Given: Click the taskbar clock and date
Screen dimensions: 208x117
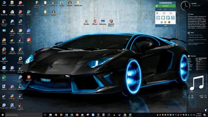Looking at the screenshot, I should tap(199, 115).
